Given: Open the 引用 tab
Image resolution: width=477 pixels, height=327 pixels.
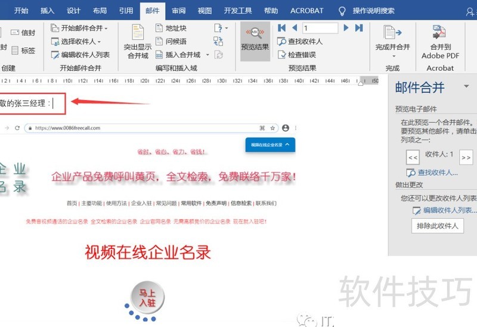Looking at the screenshot, I should tap(126, 11).
